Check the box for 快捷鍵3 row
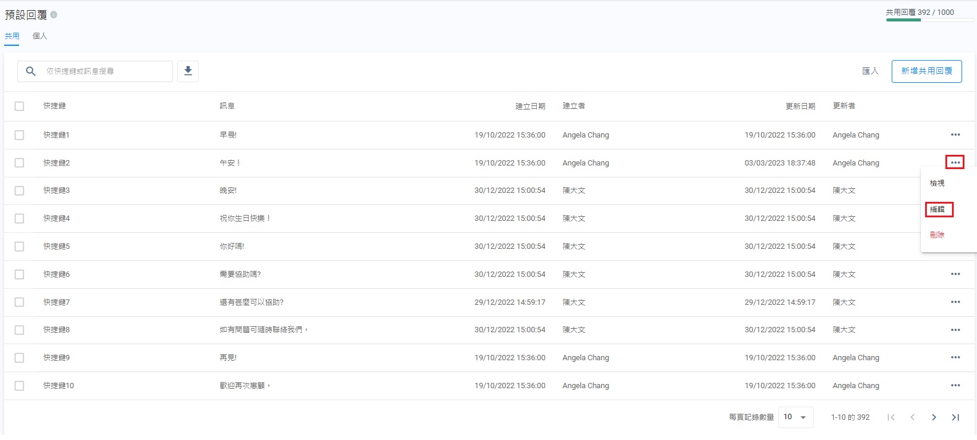This screenshot has height=440, width=977. click(x=20, y=191)
